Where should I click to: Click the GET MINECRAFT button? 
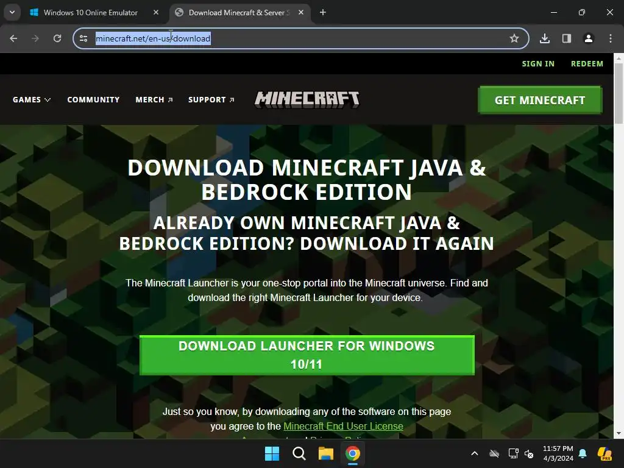[x=540, y=100]
